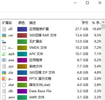Maximize the window
This screenshot has width=105, height=100.
pos(87,3)
